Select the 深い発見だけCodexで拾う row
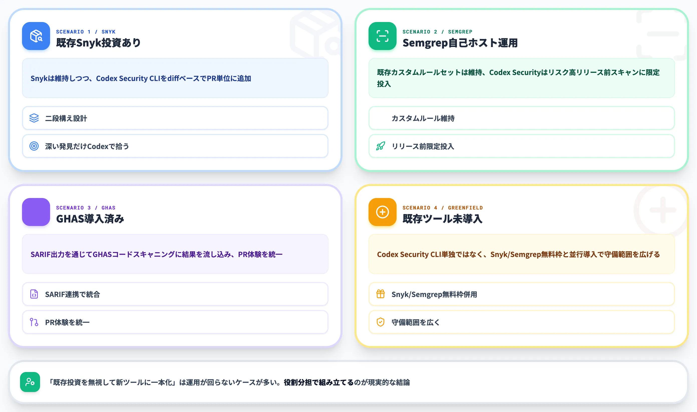The height and width of the screenshot is (412, 697). tap(175, 146)
